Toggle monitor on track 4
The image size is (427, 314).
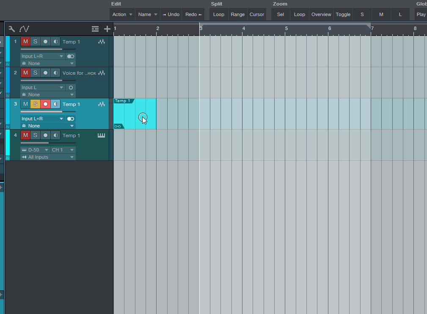pyautogui.click(x=55, y=135)
